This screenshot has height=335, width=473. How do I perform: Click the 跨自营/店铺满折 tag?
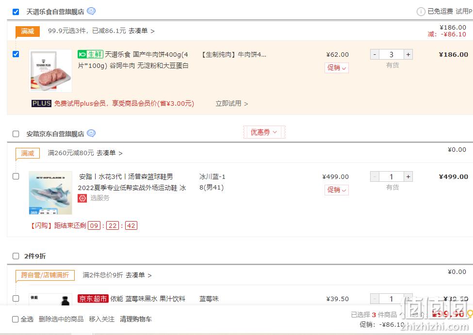pos(45,275)
